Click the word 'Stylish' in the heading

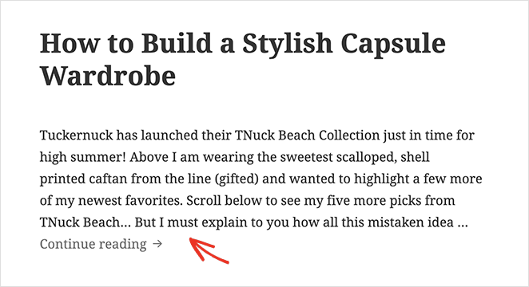288,45
